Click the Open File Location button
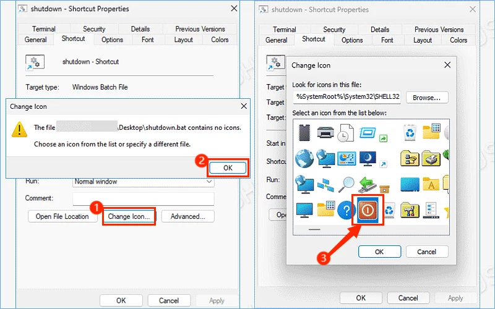The image size is (495, 309). (x=62, y=216)
